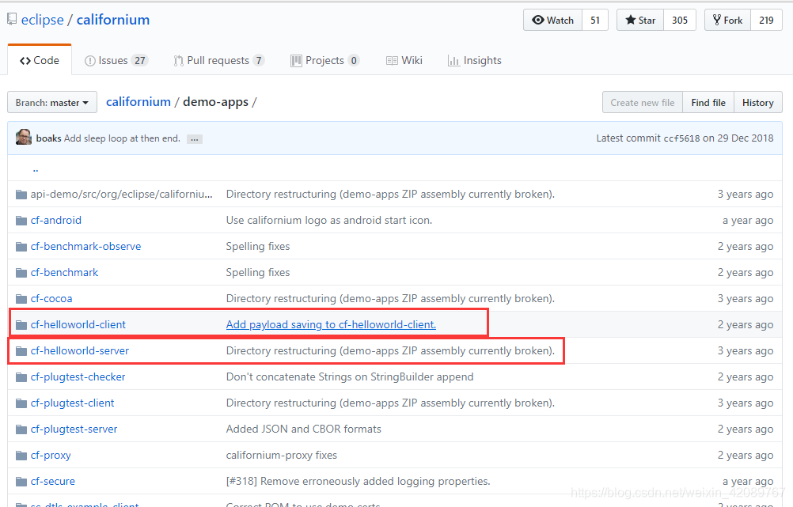The height and width of the screenshot is (507, 793).
Task: Open the cf-secure folder
Action: [x=52, y=481]
